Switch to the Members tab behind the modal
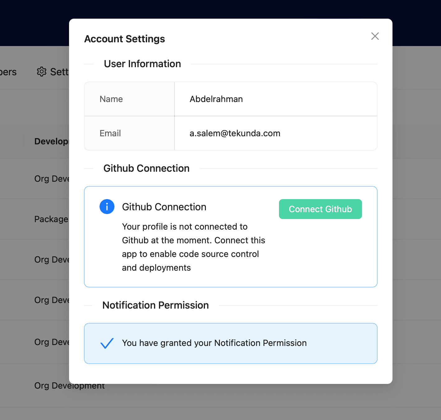Screen dimensions: 441x420 coord(8,72)
